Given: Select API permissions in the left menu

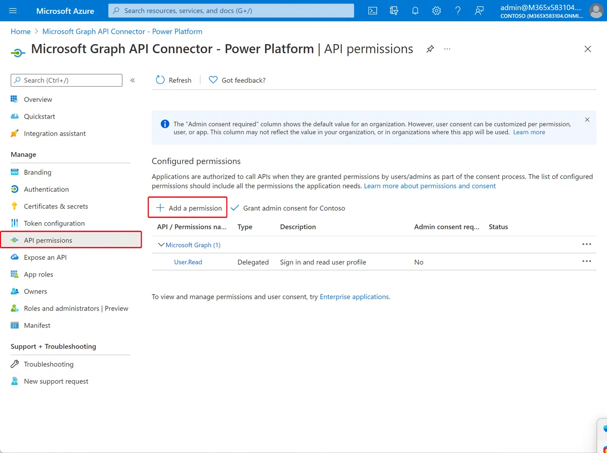Looking at the screenshot, I should coord(71,240).
